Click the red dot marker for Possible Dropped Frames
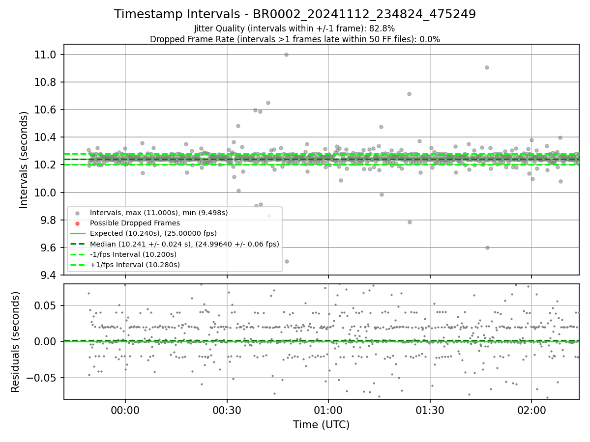 77,223
